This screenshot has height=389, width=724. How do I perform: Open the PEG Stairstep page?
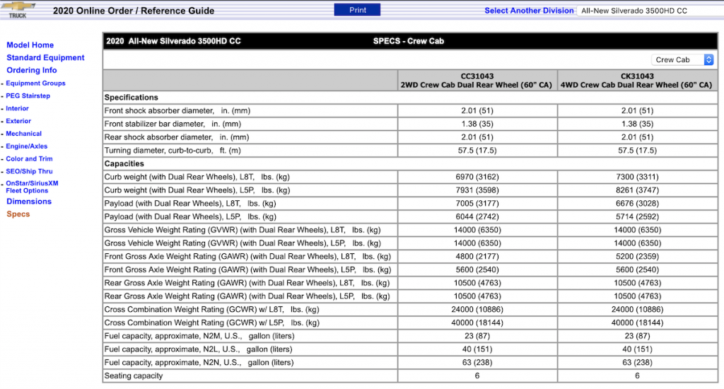pyautogui.click(x=28, y=95)
